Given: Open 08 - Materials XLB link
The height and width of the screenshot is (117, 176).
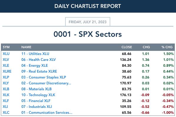Looking at the screenshot, I should (37, 89).
